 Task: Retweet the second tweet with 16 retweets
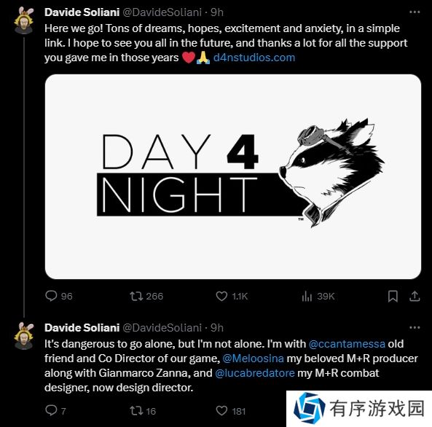[136, 411]
